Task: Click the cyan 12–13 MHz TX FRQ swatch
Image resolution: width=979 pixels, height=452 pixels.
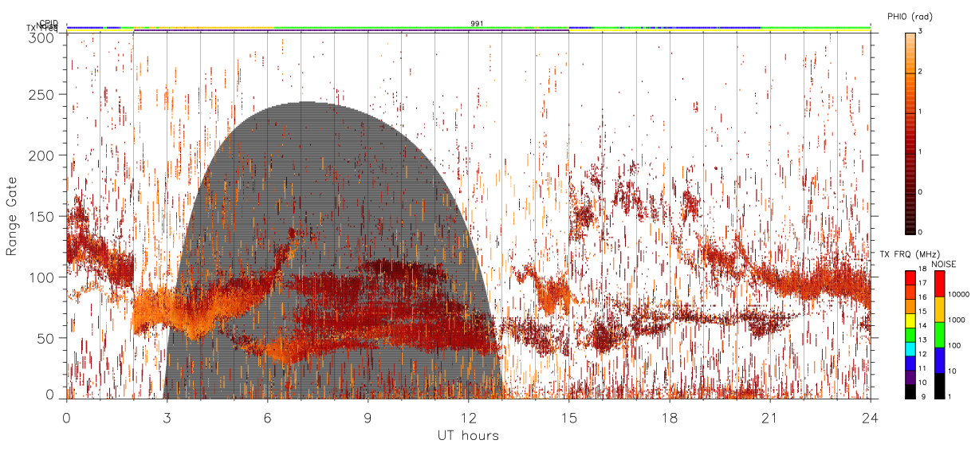Action: pyautogui.click(x=910, y=349)
